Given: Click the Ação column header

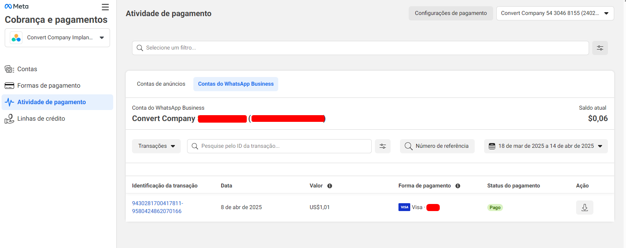Looking at the screenshot, I should tap(582, 186).
